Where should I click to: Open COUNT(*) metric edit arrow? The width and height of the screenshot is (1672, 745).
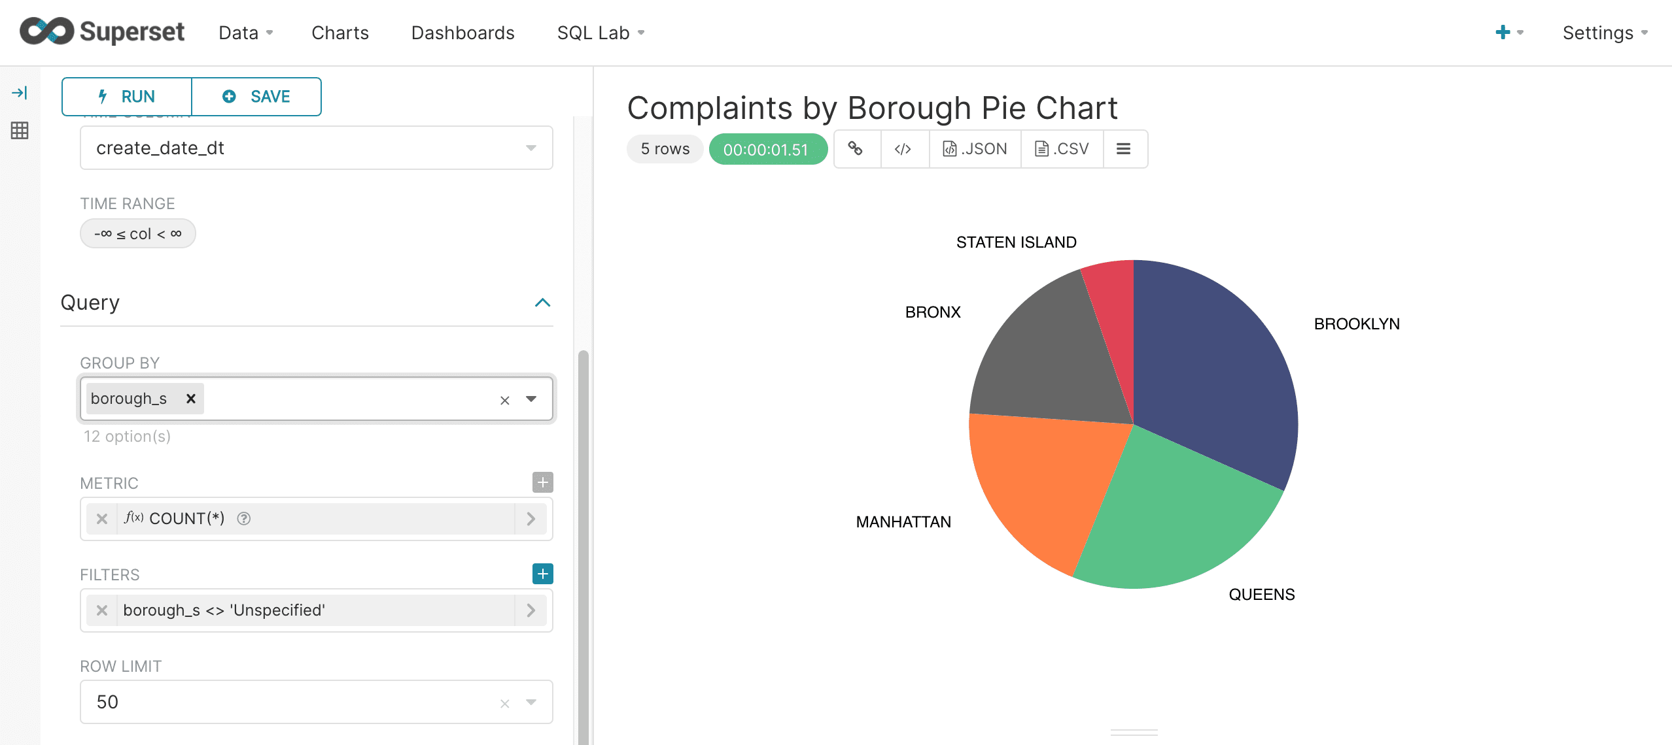[531, 519]
